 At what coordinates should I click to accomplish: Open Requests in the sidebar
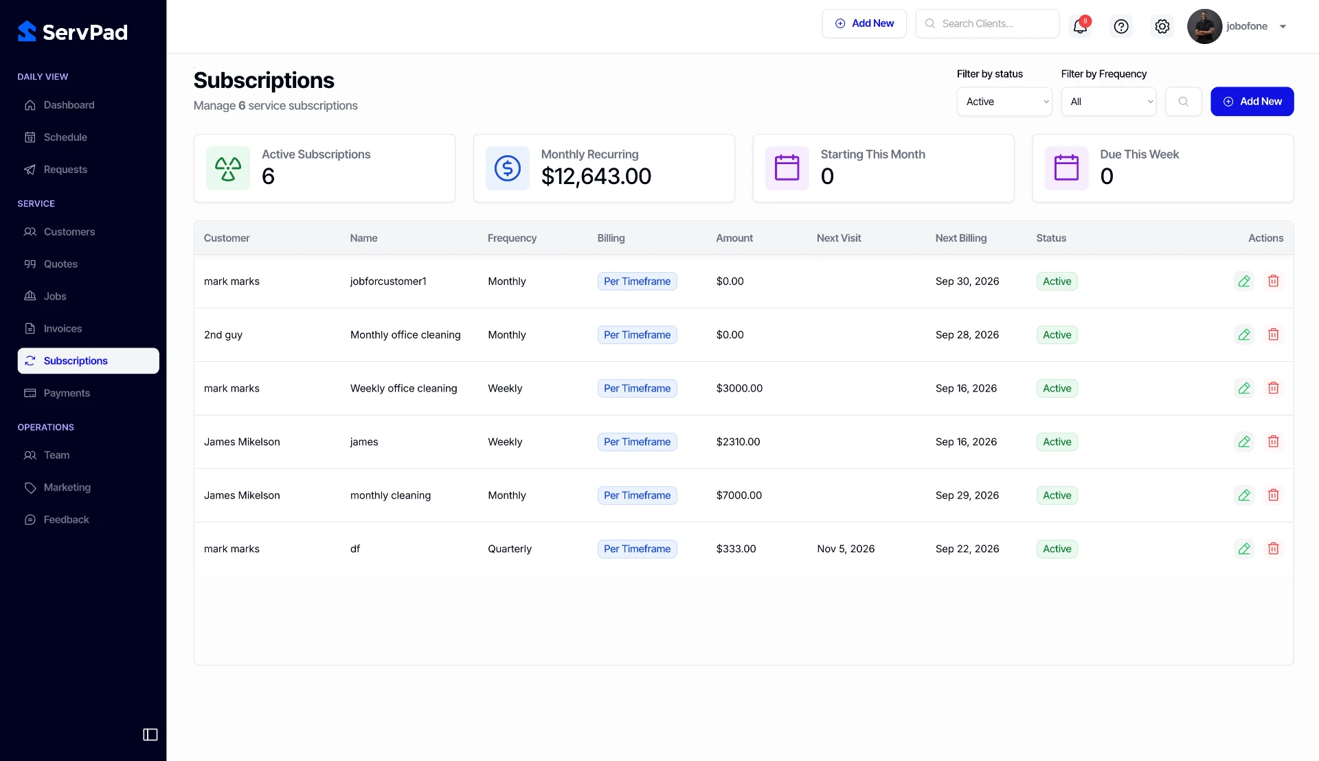click(x=88, y=170)
